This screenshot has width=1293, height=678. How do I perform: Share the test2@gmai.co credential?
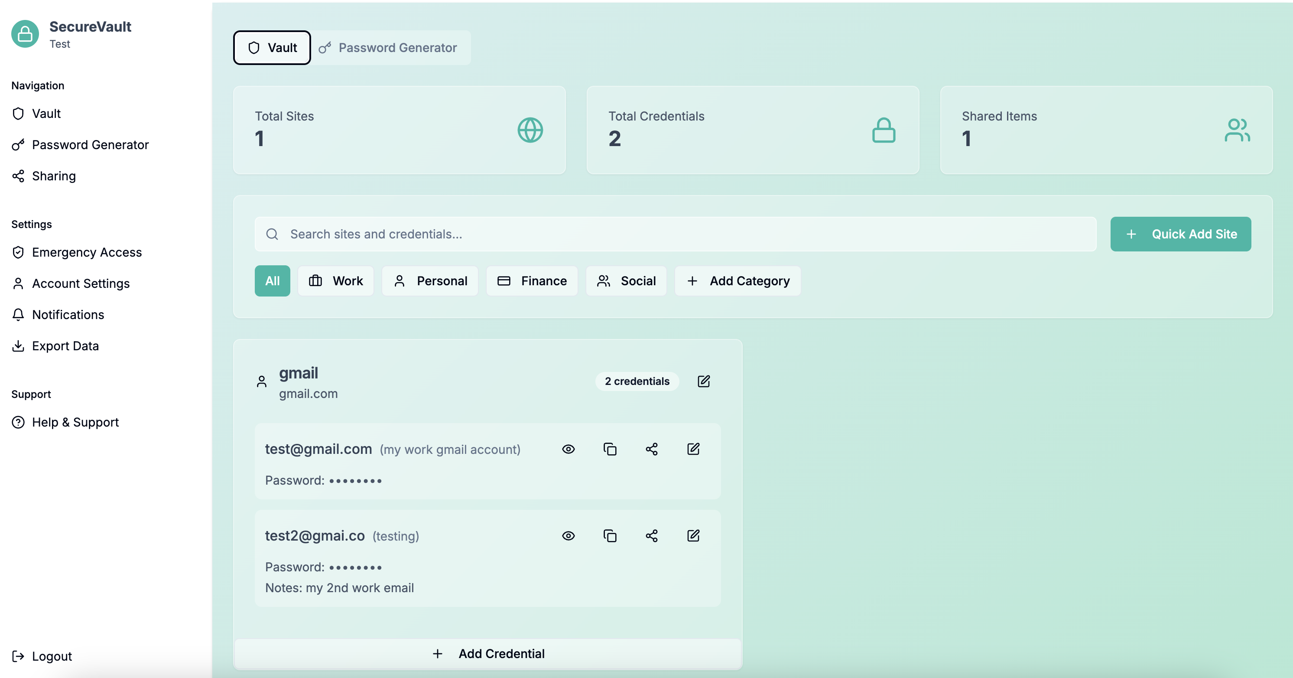tap(652, 536)
